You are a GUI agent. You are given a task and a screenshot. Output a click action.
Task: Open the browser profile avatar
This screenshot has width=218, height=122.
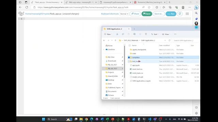[183, 7]
